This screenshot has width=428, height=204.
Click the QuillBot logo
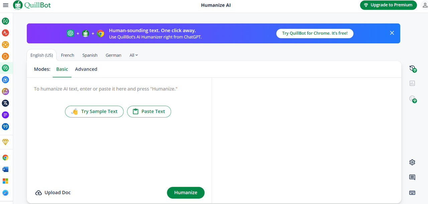[32, 5]
